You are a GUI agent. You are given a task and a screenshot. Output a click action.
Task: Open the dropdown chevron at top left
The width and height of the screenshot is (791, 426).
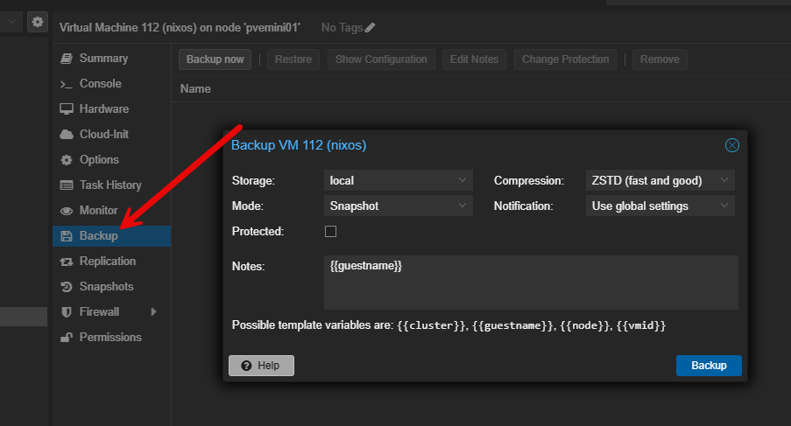click(x=12, y=22)
